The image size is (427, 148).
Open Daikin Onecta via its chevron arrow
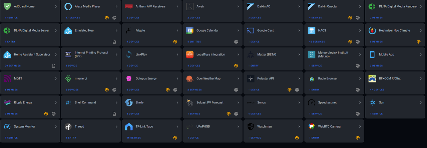[360, 6]
